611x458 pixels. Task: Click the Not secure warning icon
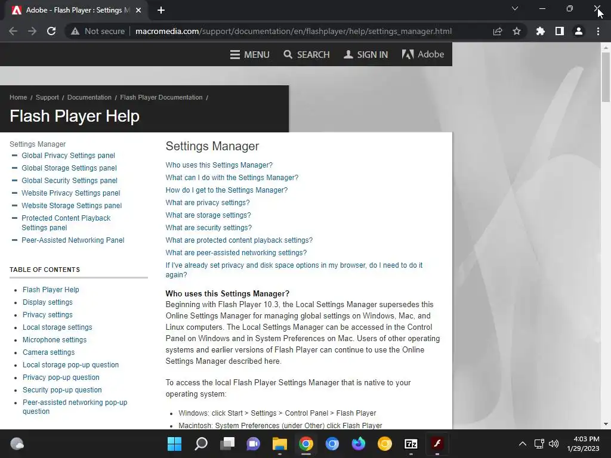(x=75, y=31)
